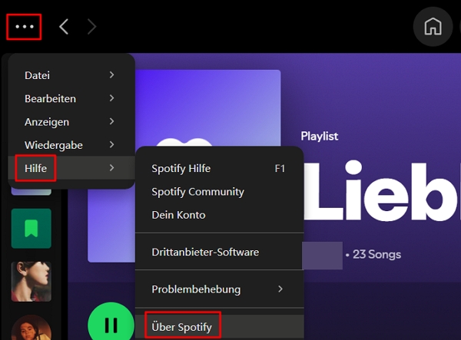Open the Bearbeiten menu

coord(71,99)
